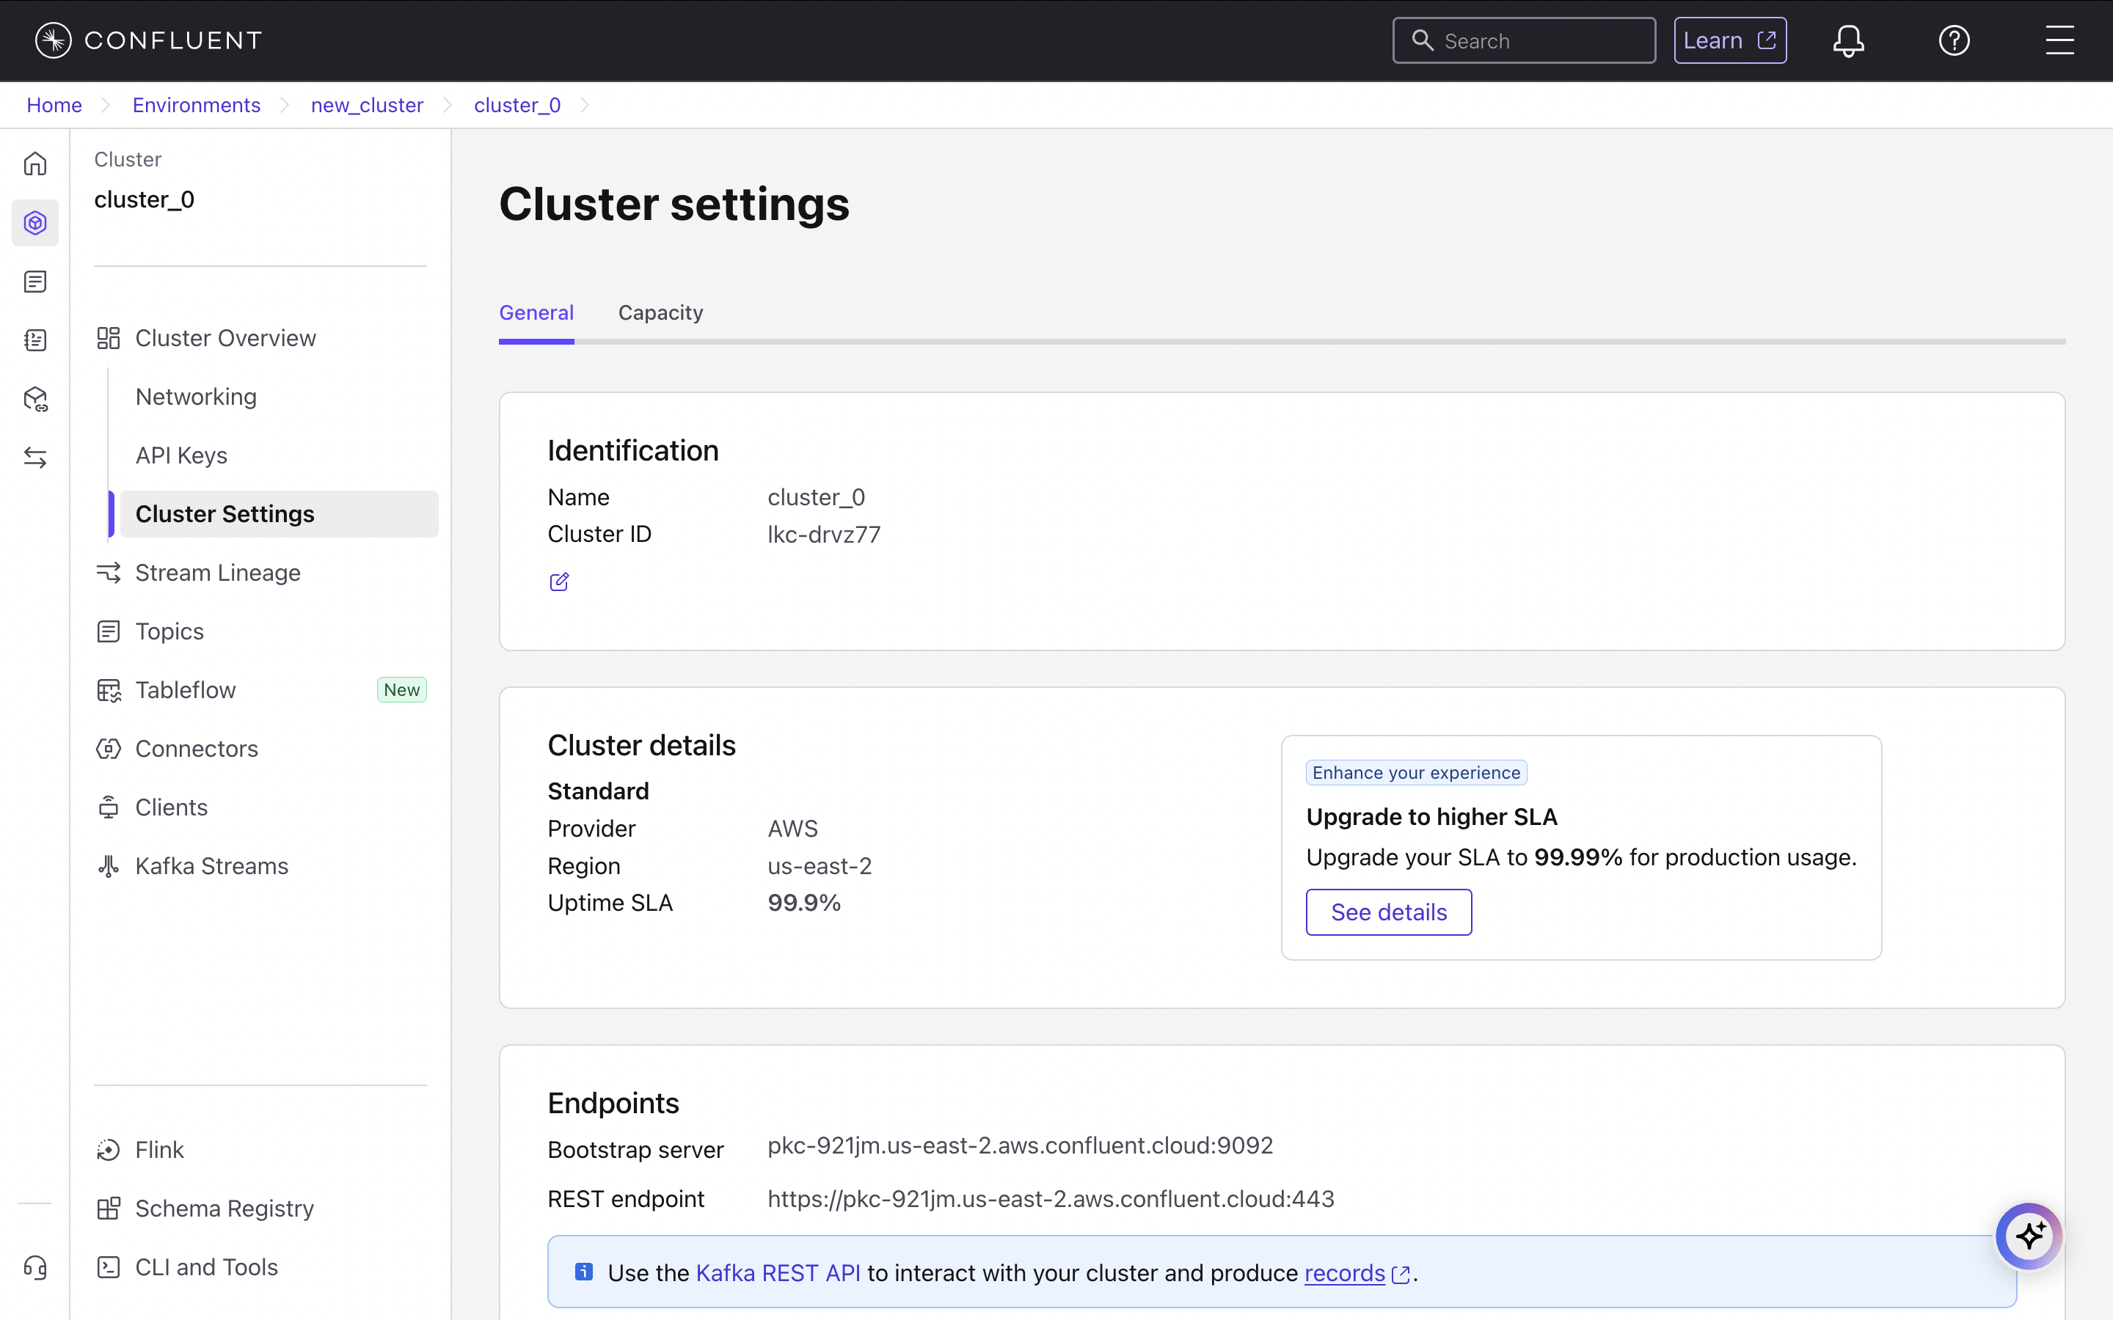Select the cluster cube icon in sidebar rail
2113x1320 pixels.
(x=35, y=223)
